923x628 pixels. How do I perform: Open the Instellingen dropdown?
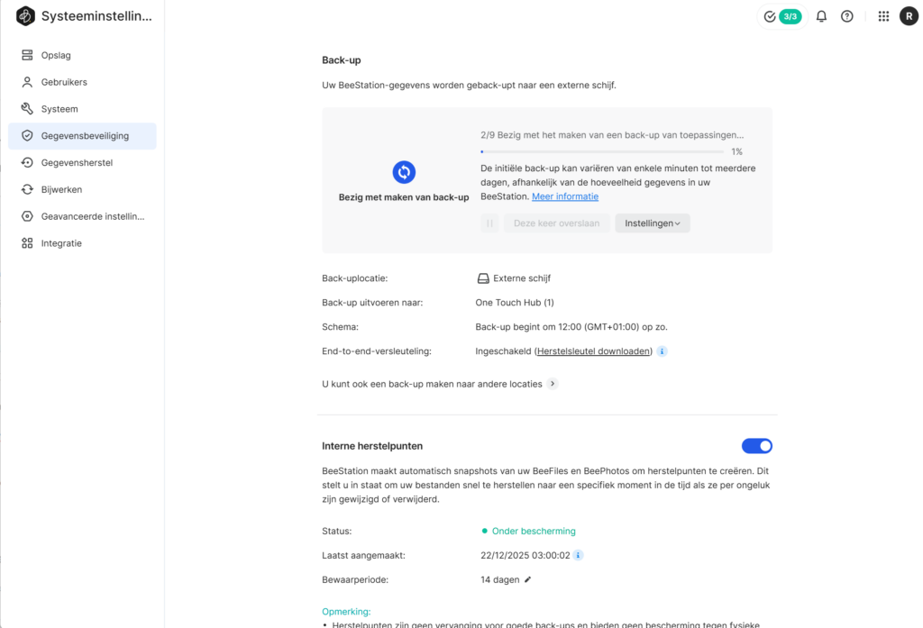click(x=652, y=223)
